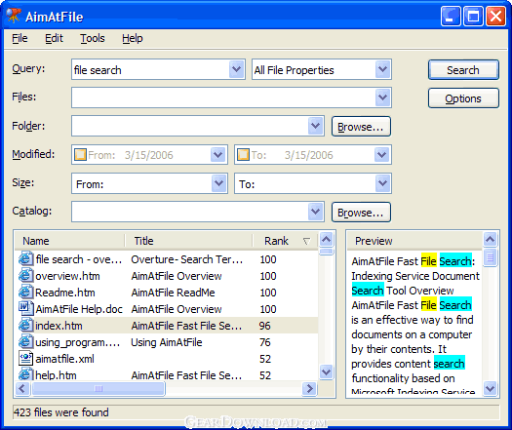Expand the Size From dropdown

[x=218, y=183]
